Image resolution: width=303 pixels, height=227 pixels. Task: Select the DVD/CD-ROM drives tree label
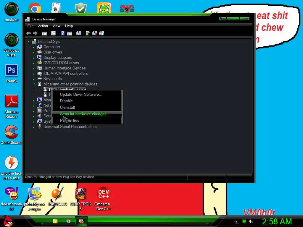61,63
